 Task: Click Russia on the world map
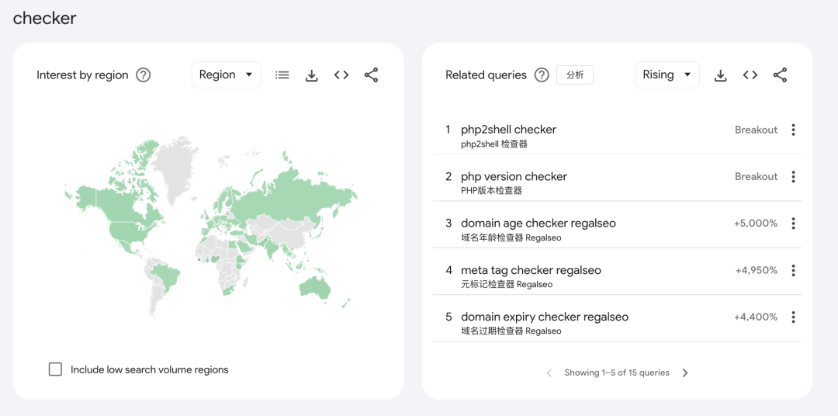tap(294, 198)
